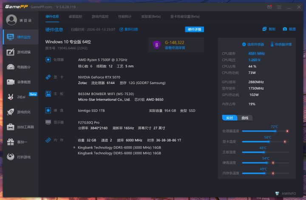Viewport: 306px width, 200px height.
Task: Click the 主板 motherboard icon
Action: coord(48,94)
